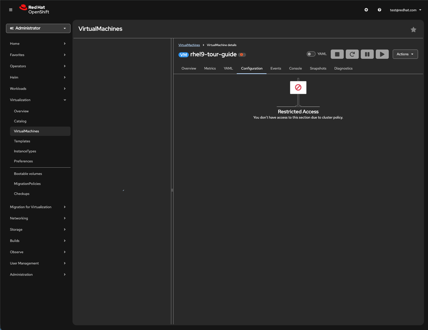Select the Configuration tab
Viewport: 428px width, 330px height.
(252, 68)
